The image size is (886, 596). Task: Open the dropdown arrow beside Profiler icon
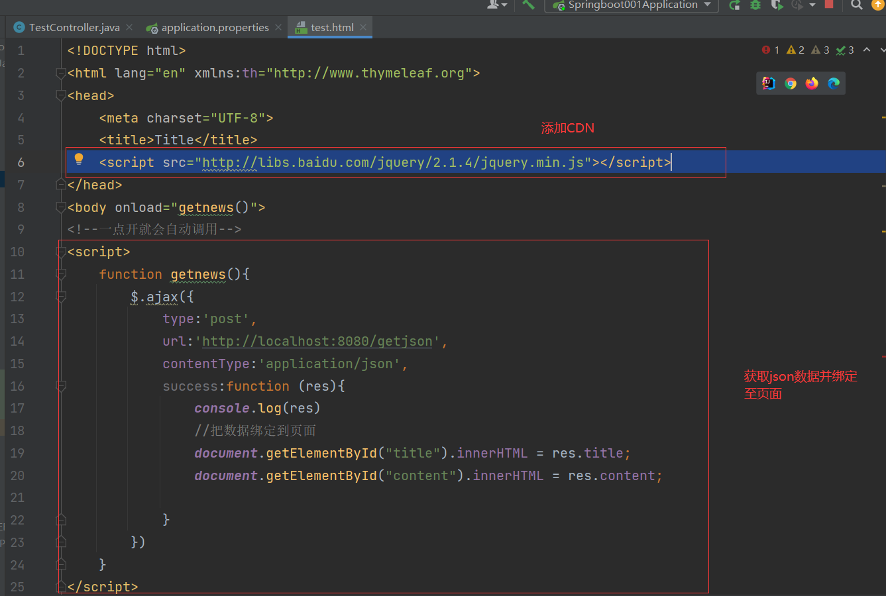click(812, 5)
